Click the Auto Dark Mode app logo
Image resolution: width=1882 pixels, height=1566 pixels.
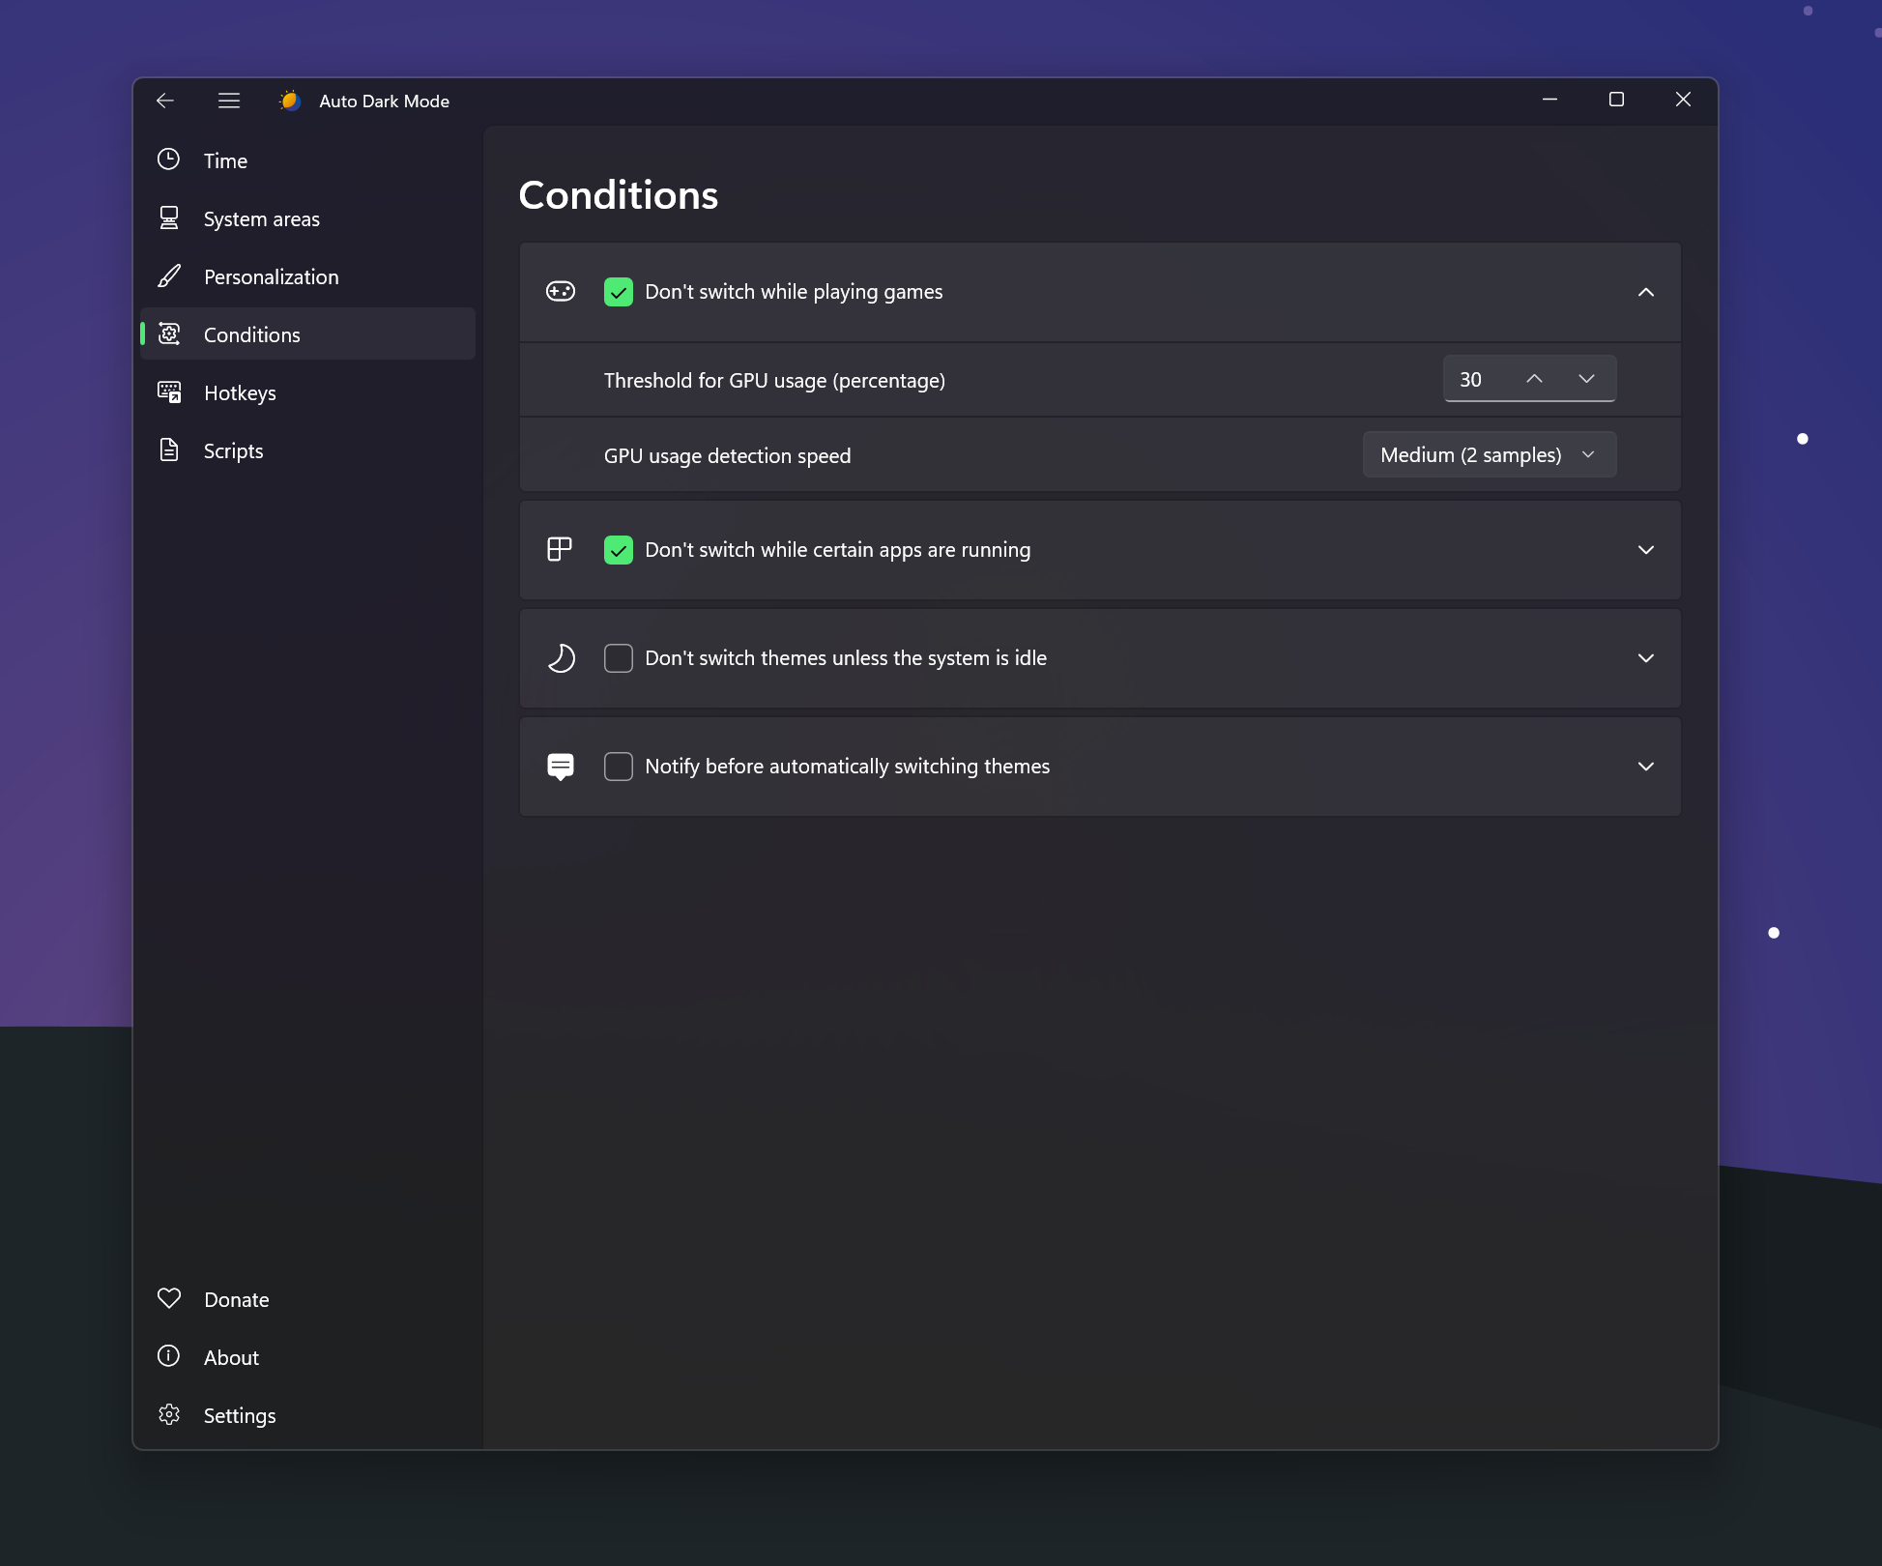pos(290,101)
